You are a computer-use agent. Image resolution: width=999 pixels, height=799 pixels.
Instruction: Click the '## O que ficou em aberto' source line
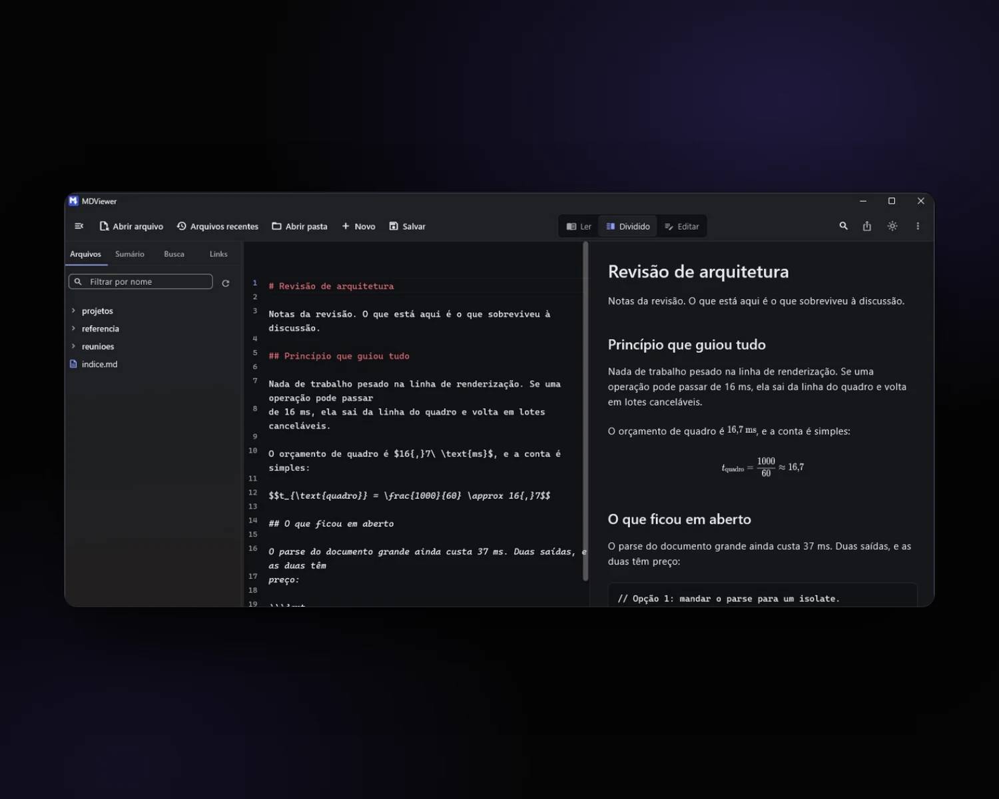coord(331,524)
